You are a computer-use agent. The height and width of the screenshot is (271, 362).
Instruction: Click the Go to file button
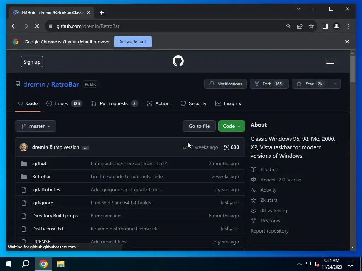[x=199, y=126]
